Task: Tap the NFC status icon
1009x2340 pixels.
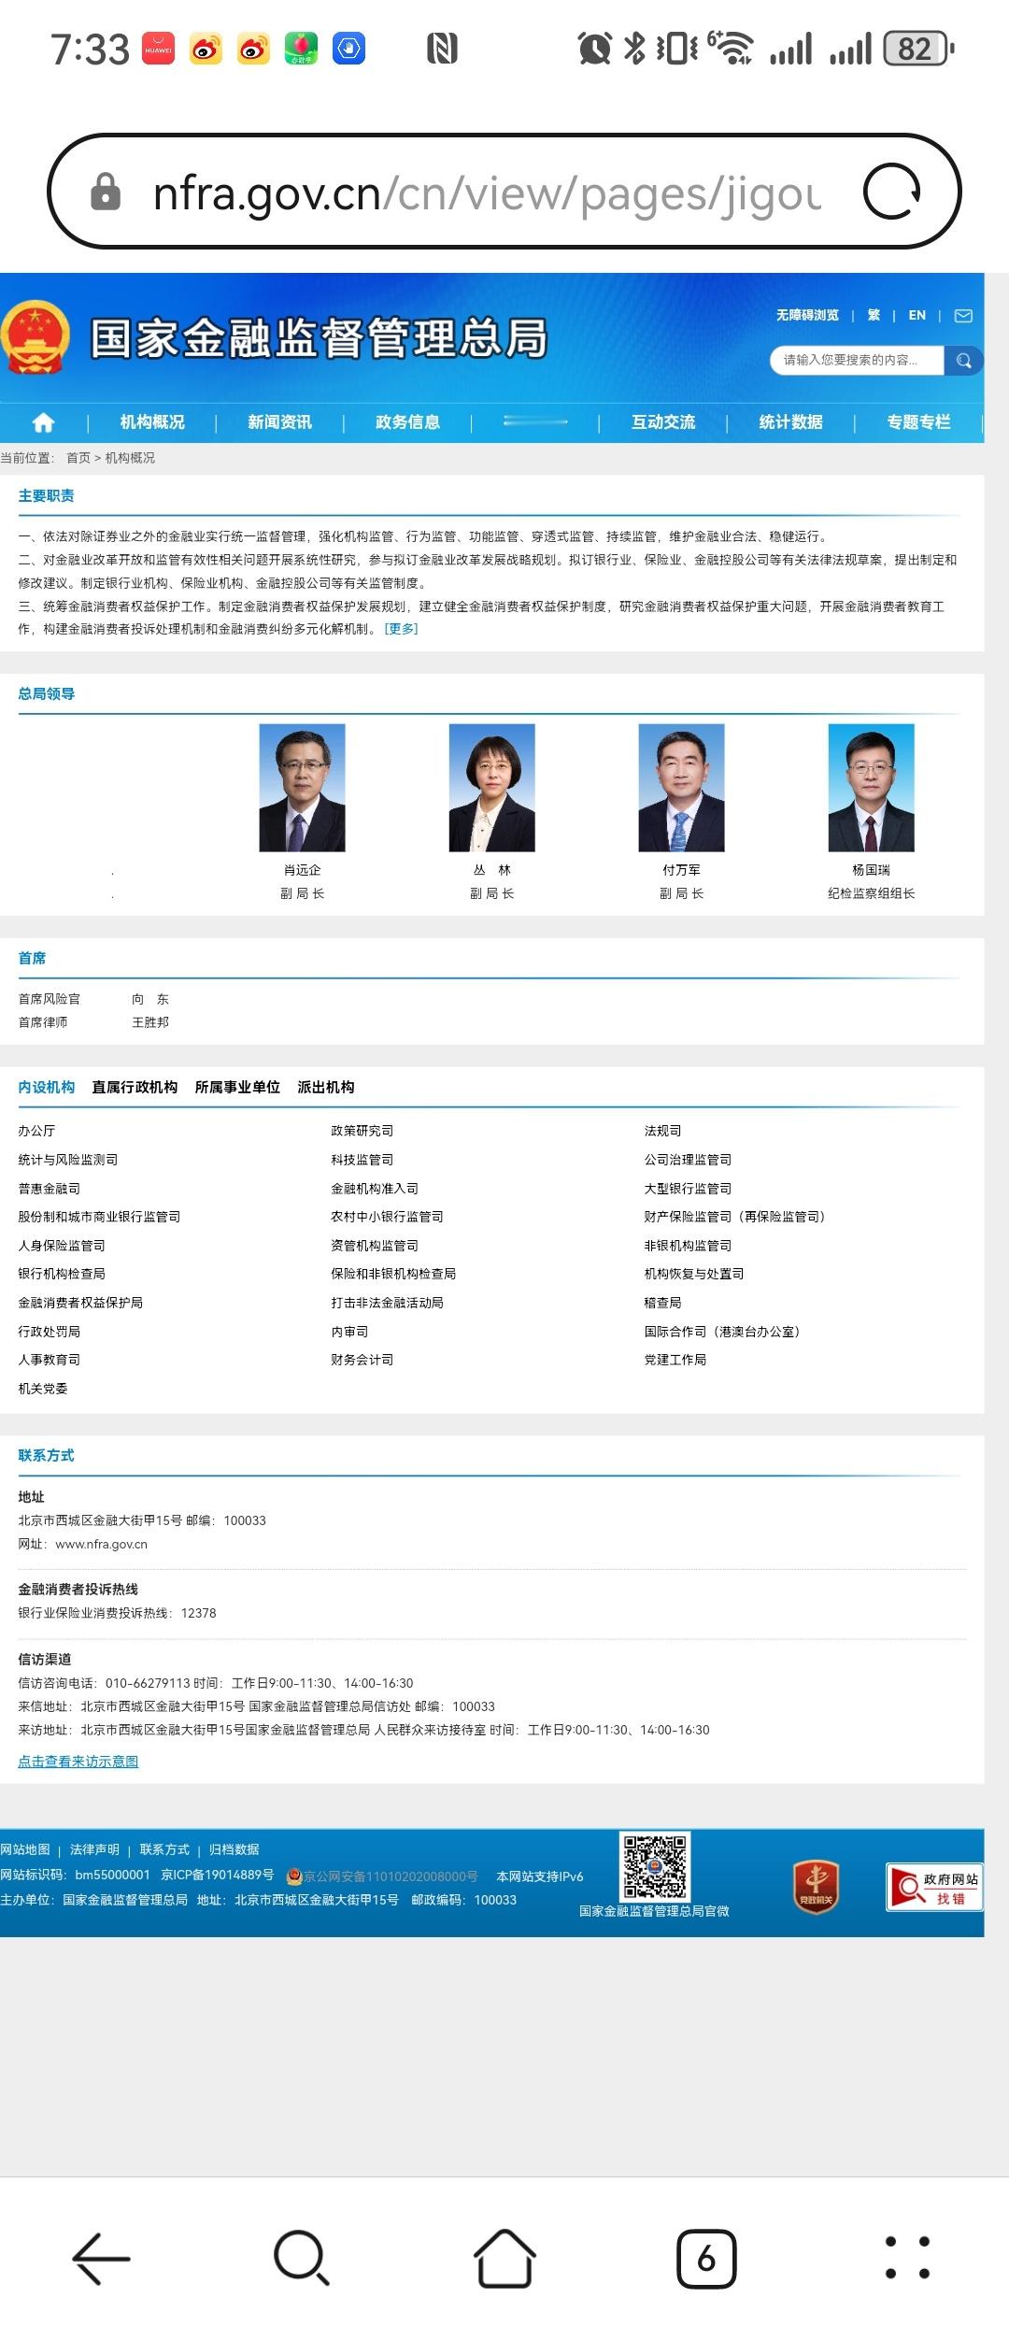Action: (442, 49)
